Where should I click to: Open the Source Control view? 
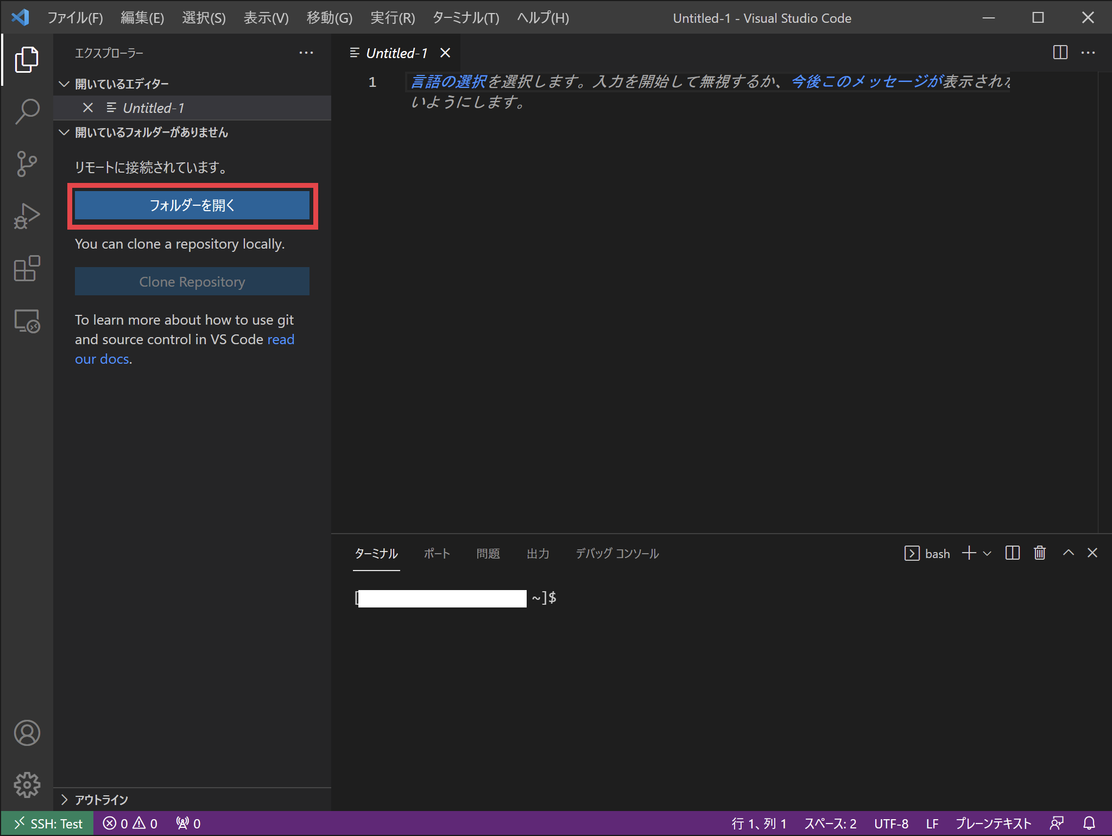(x=27, y=163)
